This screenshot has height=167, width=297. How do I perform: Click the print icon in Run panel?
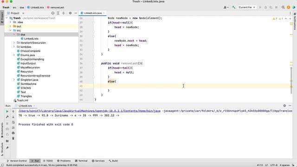pos(13,133)
